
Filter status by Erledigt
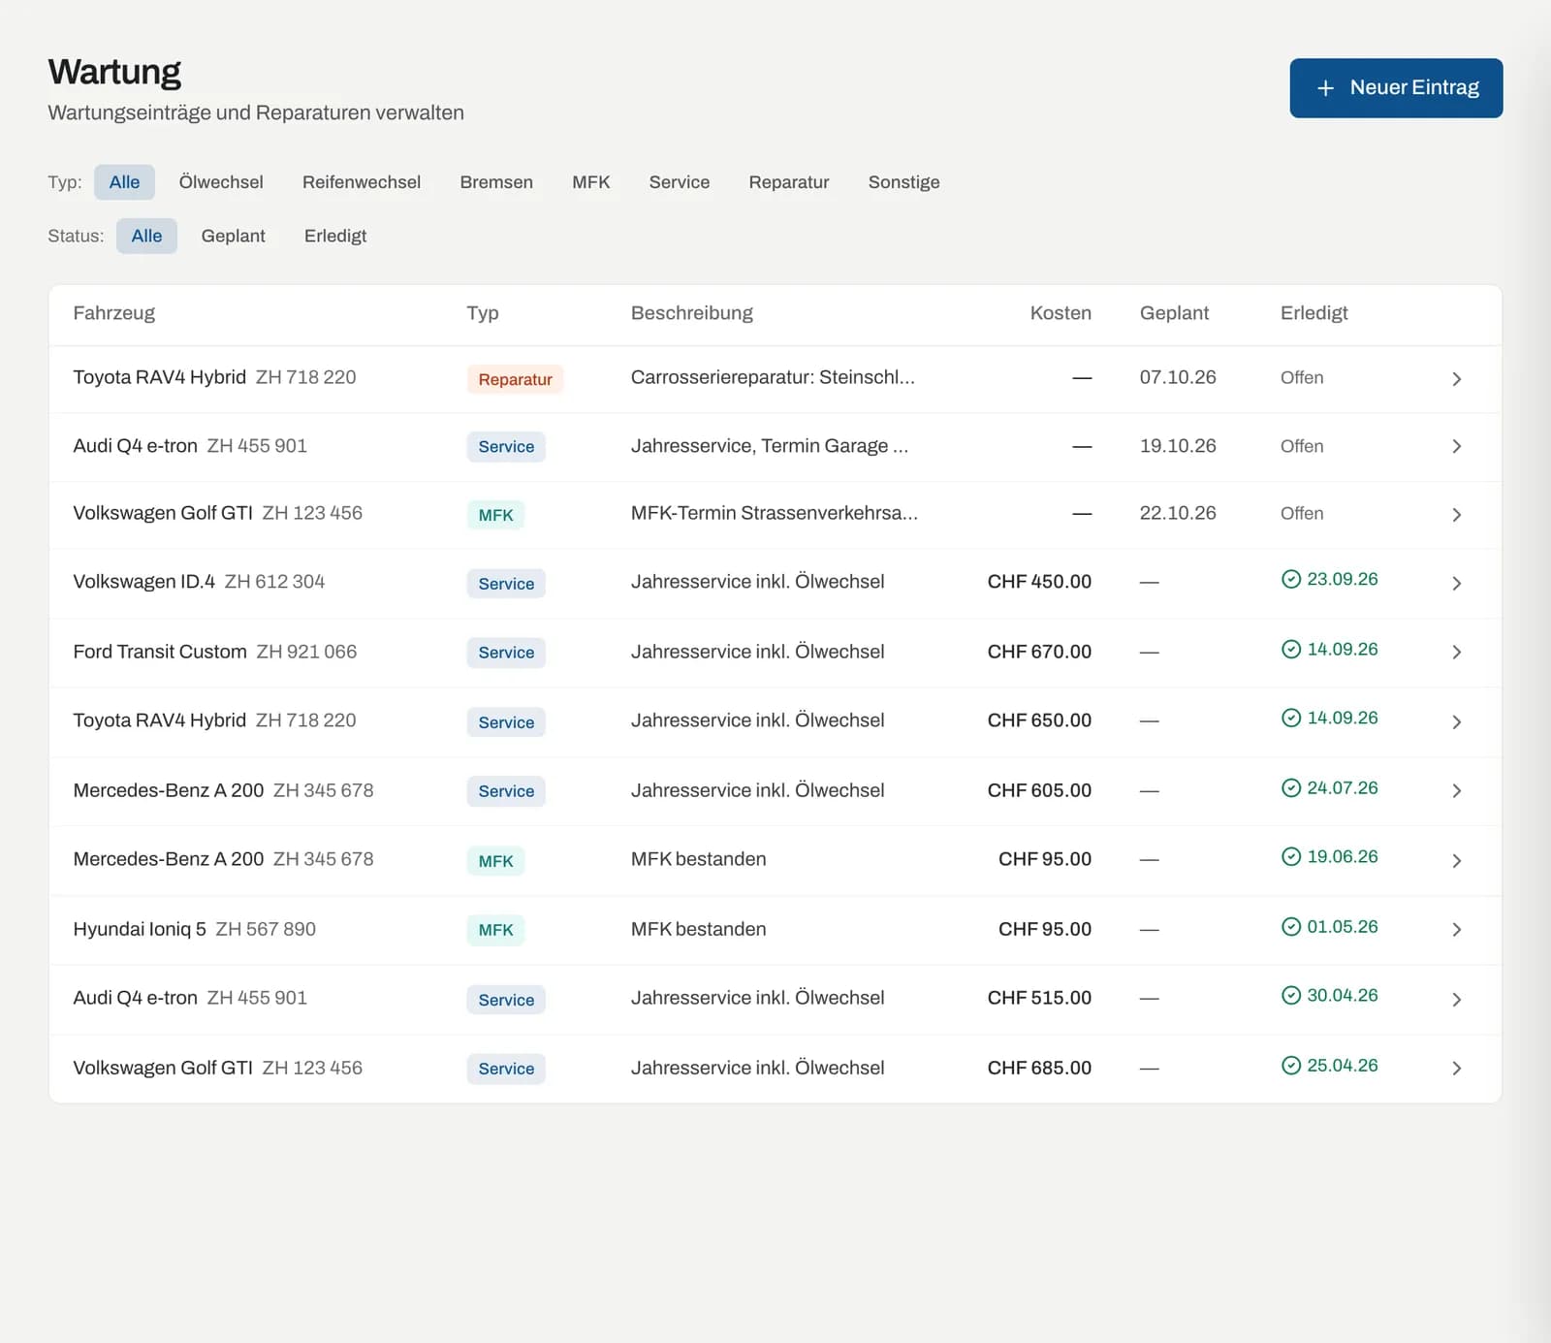click(335, 236)
